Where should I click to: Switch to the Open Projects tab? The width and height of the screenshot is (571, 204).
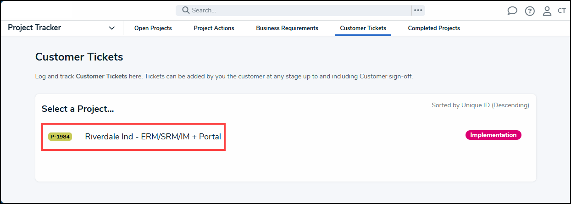pos(153,28)
